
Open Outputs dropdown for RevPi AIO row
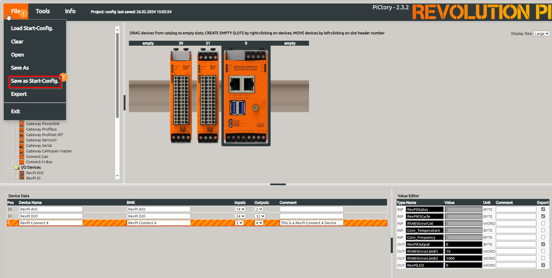tap(259, 209)
